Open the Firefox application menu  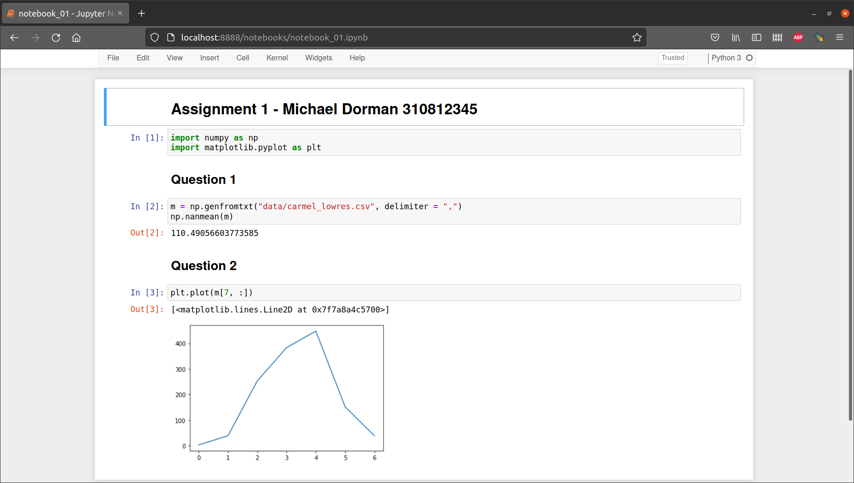(x=840, y=37)
